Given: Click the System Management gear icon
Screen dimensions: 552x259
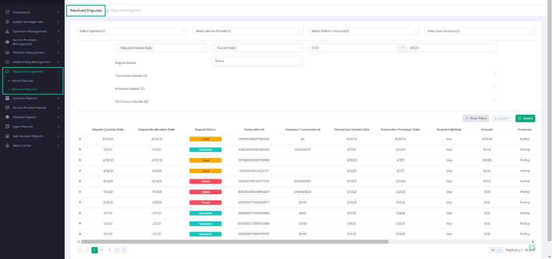Looking at the screenshot, I should pyautogui.click(x=7, y=22).
